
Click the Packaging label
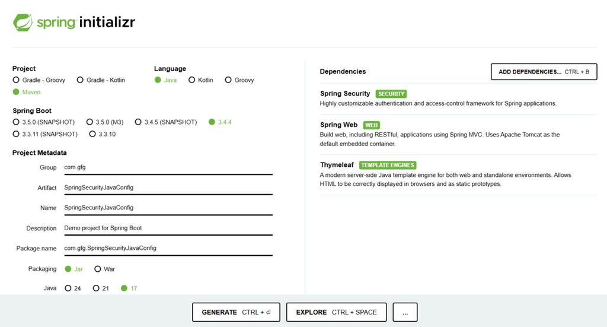click(x=42, y=269)
